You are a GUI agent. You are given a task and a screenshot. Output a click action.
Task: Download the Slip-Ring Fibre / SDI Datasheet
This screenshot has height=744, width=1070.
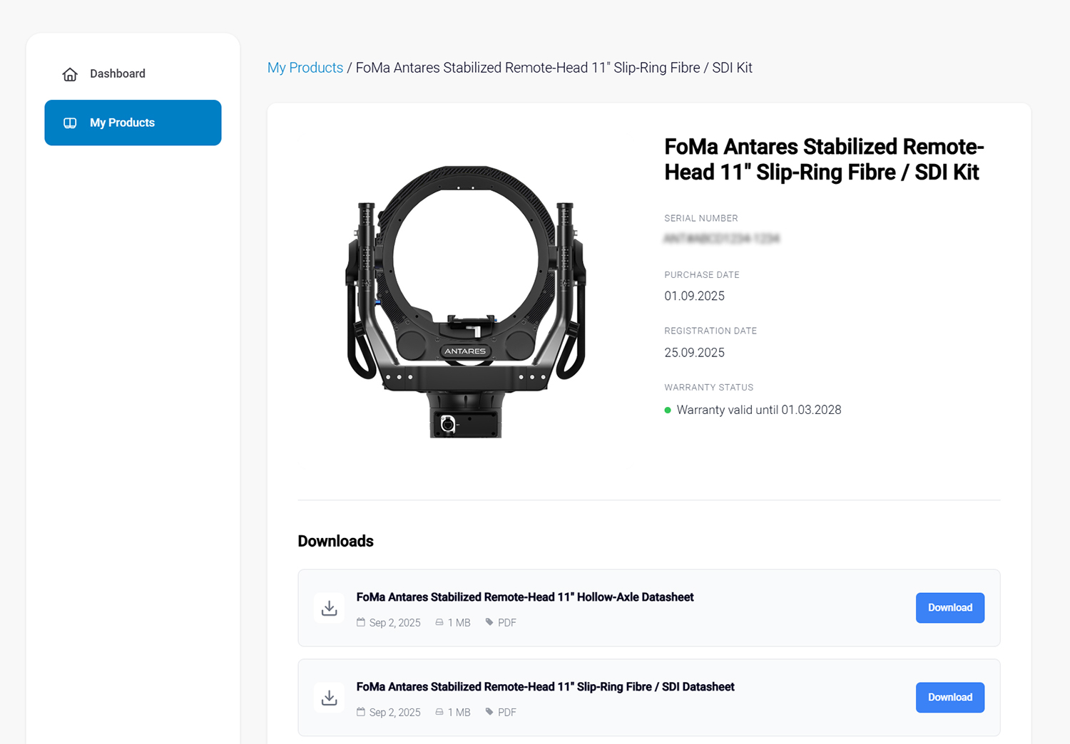949,698
